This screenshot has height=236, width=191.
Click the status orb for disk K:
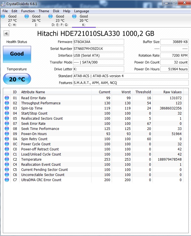74,16
